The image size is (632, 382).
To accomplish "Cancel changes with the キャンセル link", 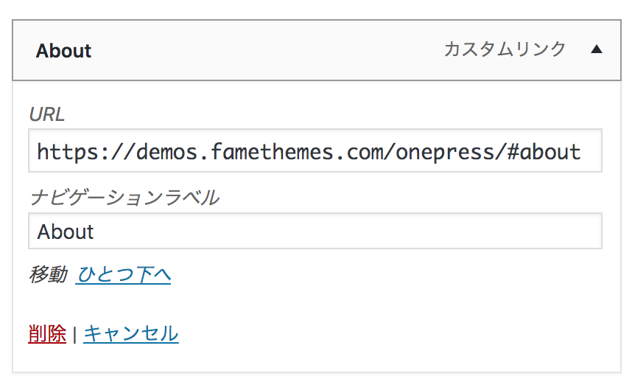I will pyautogui.click(x=130, y=333).
